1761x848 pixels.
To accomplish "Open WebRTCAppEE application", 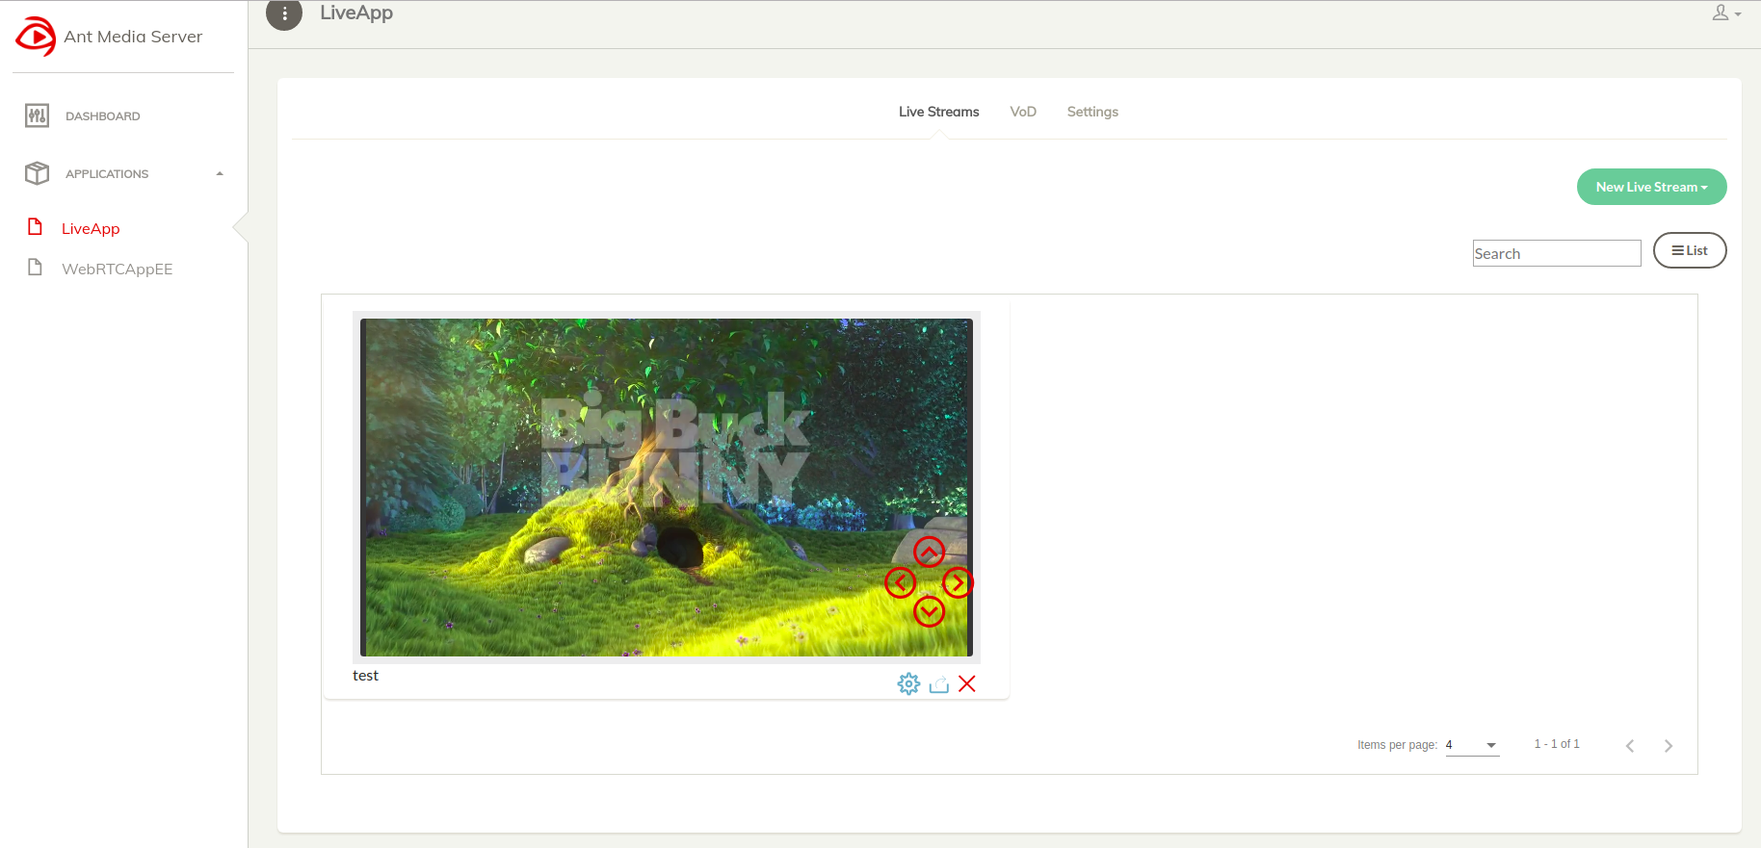I will click(x=117, y=269).
